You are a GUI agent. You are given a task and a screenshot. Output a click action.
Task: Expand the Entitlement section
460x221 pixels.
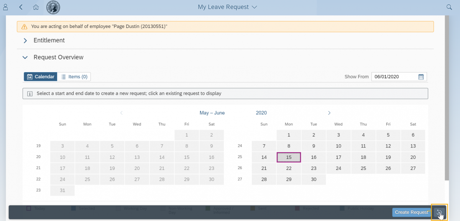[x=25, y=40]
